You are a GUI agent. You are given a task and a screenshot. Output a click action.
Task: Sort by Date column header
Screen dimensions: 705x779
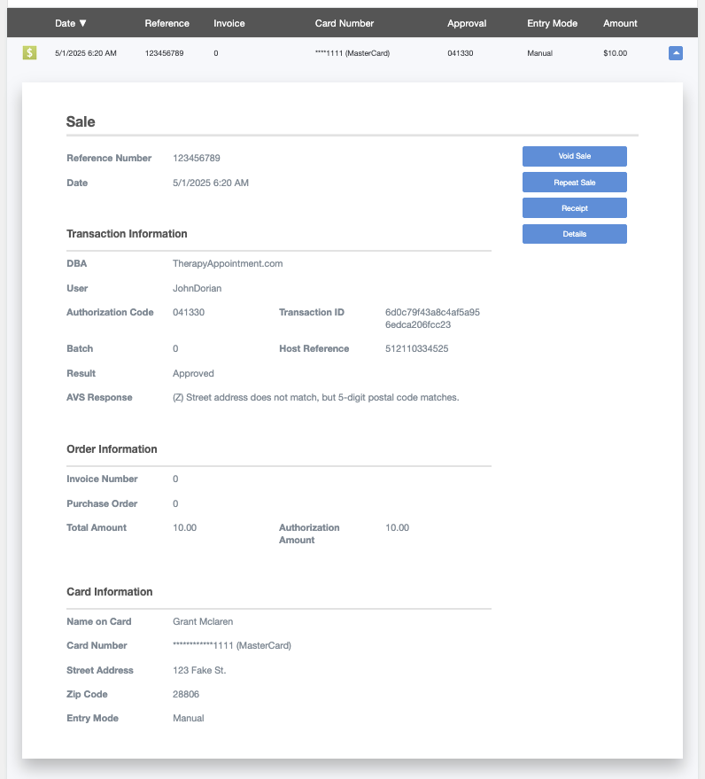71,23
